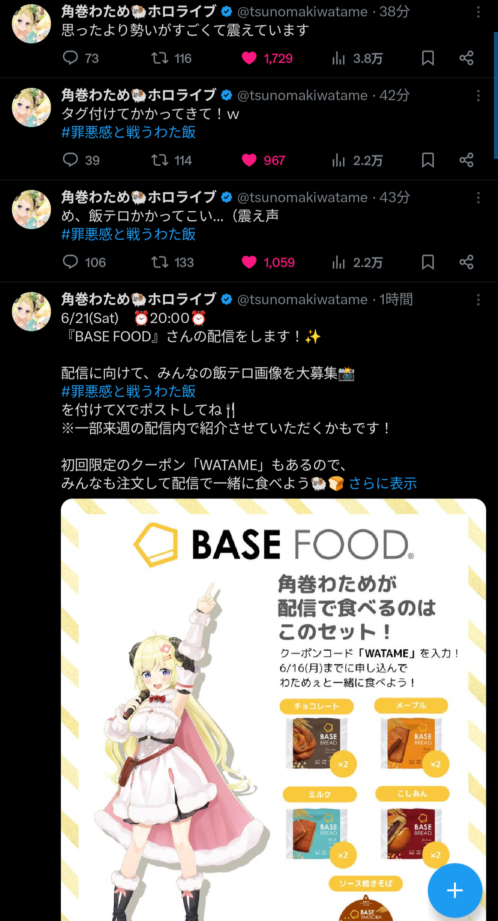Bookmark the tweet posted 38 minutes ago
Screen dimensions: 498x921
427,58
